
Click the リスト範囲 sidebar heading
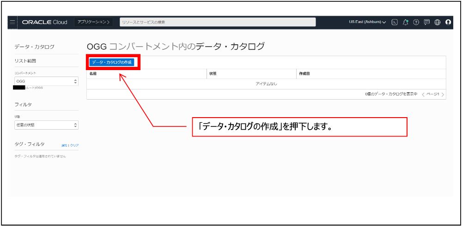coord(25,61)
